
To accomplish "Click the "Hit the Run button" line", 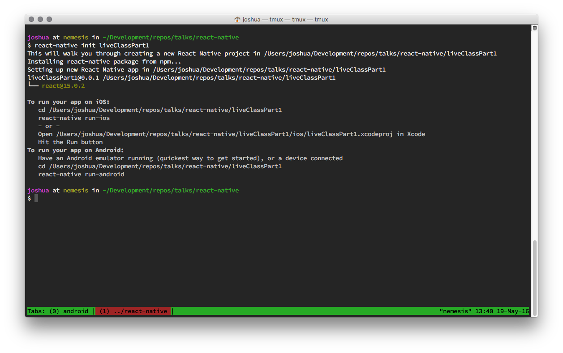I will 70,142.
